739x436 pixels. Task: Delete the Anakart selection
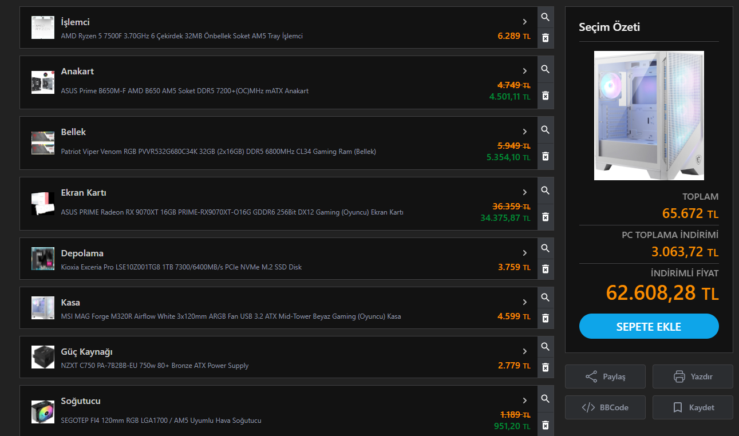tap(546, 96)
